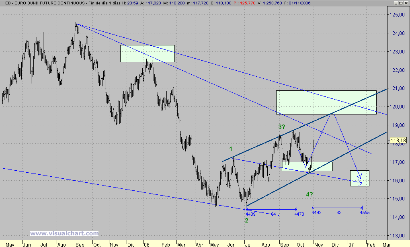Click the bar count 4492 annotation
The image size is (410, 247).
tap(316, 212)
